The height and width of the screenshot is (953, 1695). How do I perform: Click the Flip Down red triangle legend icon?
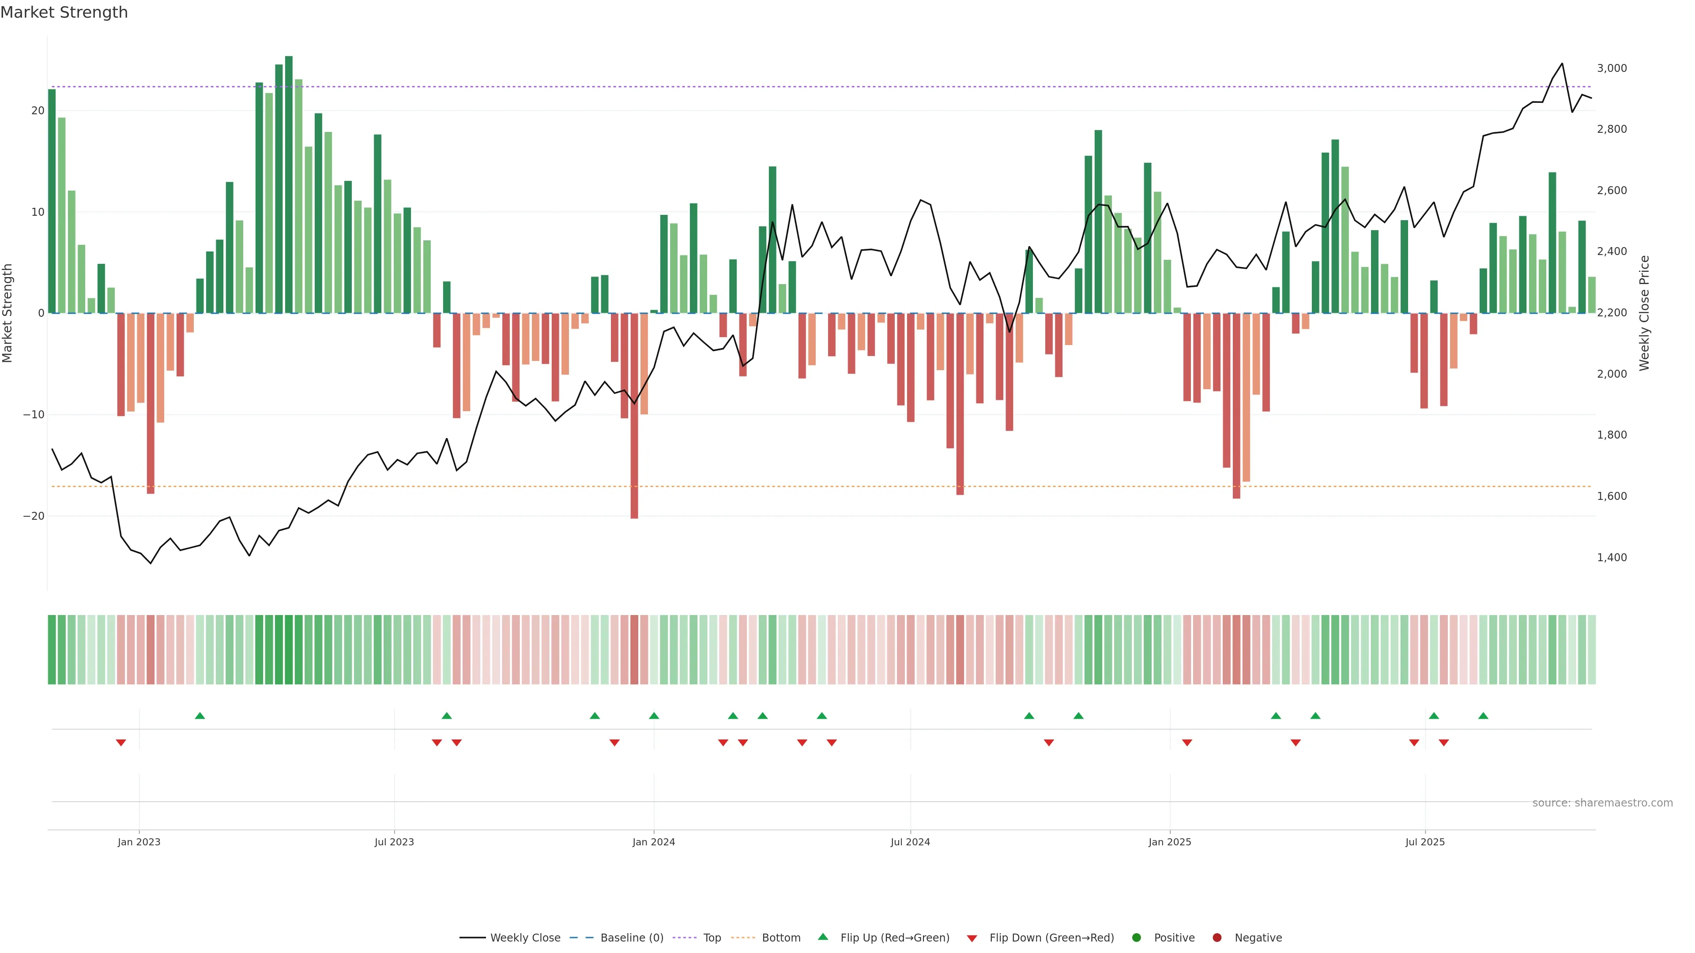(x=972, y=938)
